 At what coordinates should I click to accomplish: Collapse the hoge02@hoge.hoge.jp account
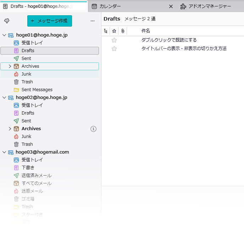pyautogui.click(x=4, y=98)
